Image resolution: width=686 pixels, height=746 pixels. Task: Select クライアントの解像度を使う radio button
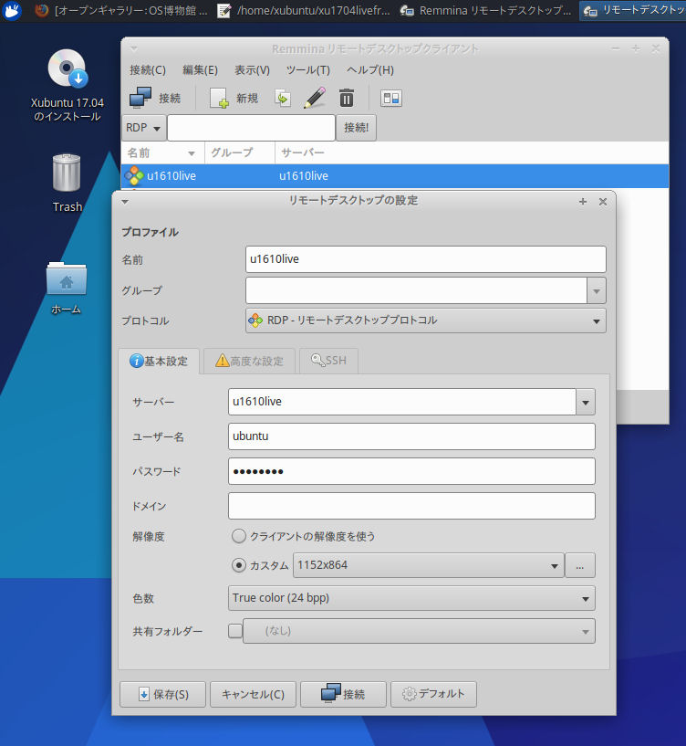[239, 536]
